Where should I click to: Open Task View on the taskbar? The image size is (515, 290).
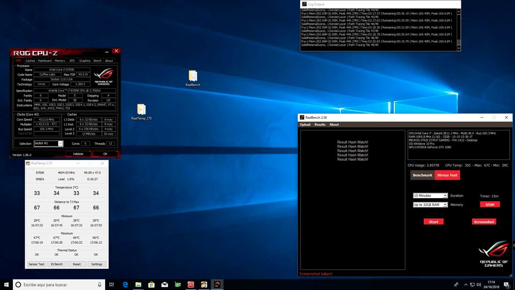click(x=111, y=284)
